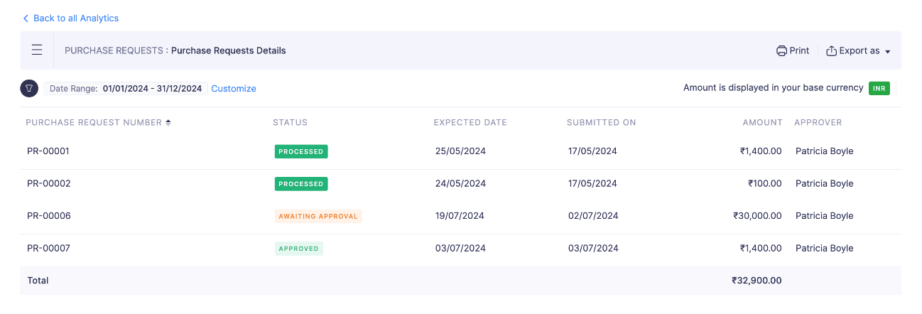
Task: Click PR-00007 expected date 03/07/2024
Action: pyautogui.click(x=460, y=249)
